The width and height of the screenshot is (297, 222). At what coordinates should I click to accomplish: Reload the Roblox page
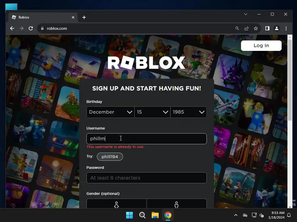(x=31, y=29)
